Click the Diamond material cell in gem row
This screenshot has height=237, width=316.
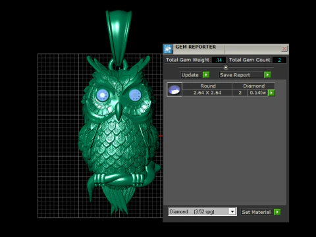(x=253, y=86)
